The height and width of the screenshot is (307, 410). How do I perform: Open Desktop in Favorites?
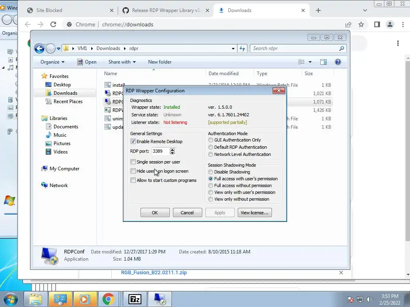(62, 85)
